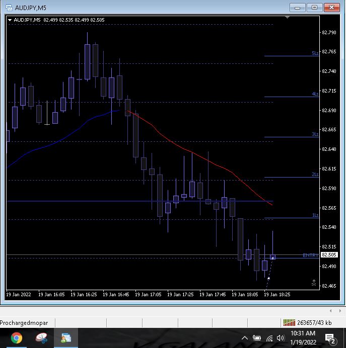Click the battery power tray icon
This screenshot has height=348, width=346.
(x=257, y=338)
